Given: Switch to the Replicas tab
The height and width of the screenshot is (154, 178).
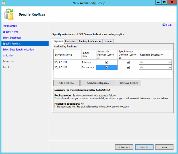Looking at the screenshot, I should (x=58, y=41).
